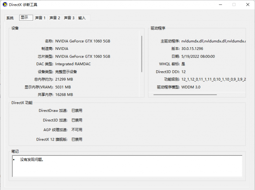This screenshot has height=190, width=255.
Task: Click the total memory value 21299 MB
Action: (x=64, y=79)
